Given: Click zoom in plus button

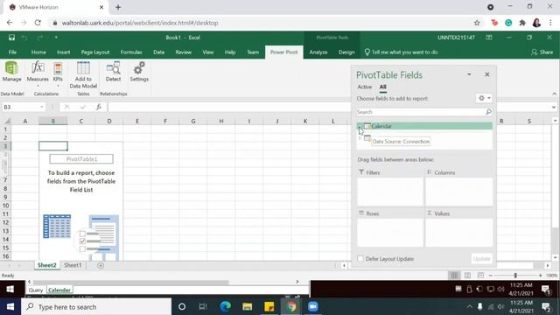Looking at the screenshot, I should (540, 276).
